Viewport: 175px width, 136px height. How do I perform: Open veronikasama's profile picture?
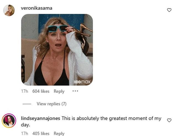(9, 10)
